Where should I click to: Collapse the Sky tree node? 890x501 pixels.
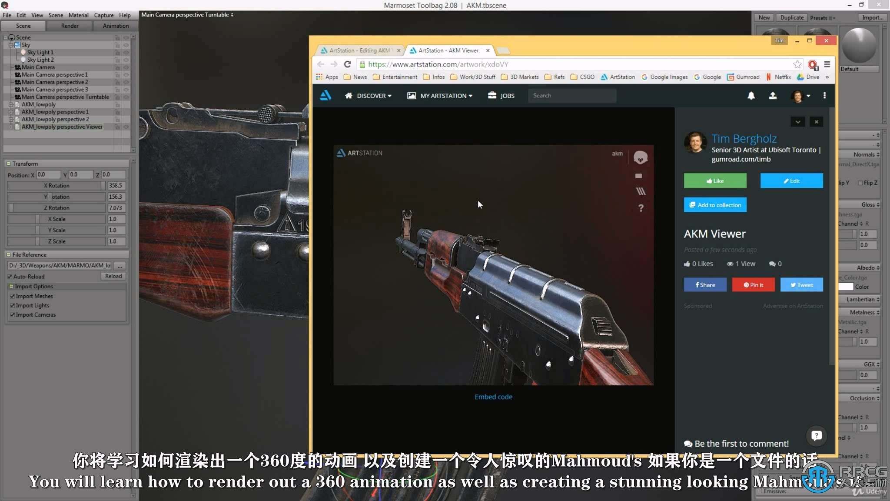tap(11, 45)
